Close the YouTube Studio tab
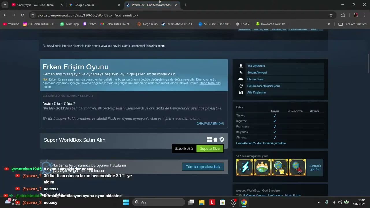The height and width of the screenshot is (208, 370). tap(62, 5)
